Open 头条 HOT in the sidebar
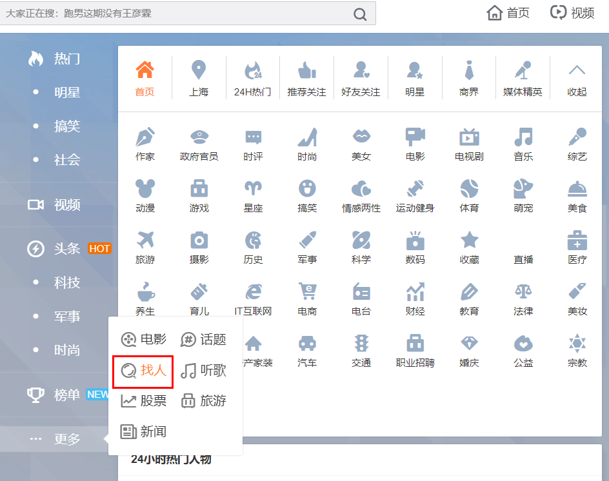This screenshot has height=481, width=609. [x=69, y=248]
